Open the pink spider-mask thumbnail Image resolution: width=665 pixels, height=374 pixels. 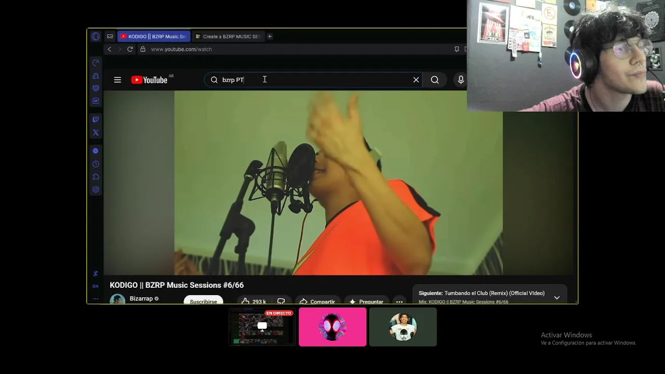pos(332,327)
